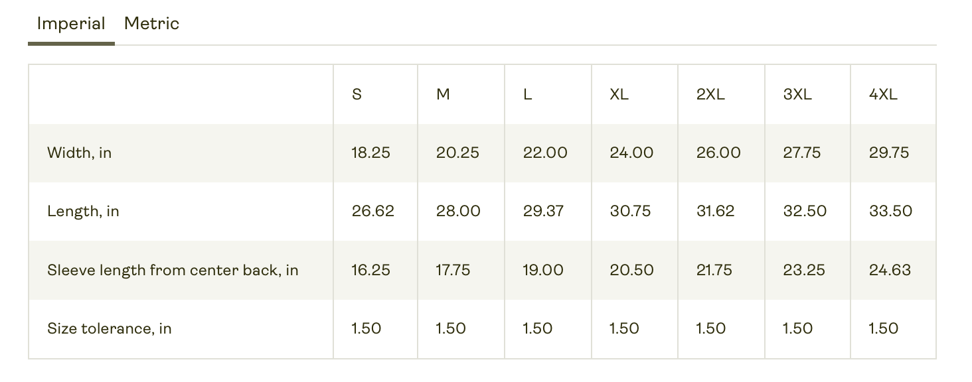972x382 pixels.
Task: Select the Imperial tab
Action: 71,24
